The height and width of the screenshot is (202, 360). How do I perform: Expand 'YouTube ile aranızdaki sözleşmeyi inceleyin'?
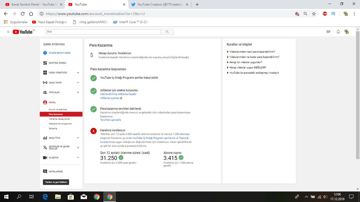(253, 73)
